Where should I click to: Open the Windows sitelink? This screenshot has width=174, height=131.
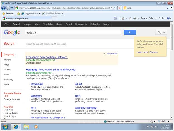36,96
